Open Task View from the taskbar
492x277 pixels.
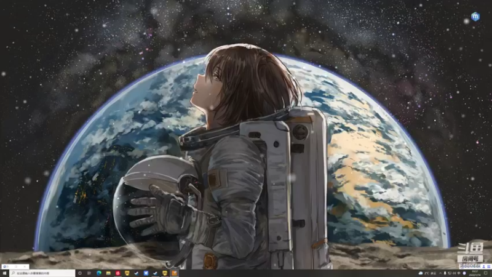pyautogui.click(x=89, y=273)
